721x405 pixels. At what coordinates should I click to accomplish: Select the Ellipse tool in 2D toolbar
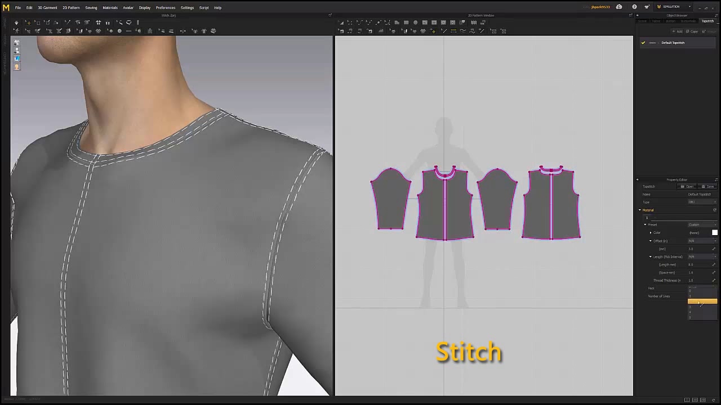click(x=415, y=22)
